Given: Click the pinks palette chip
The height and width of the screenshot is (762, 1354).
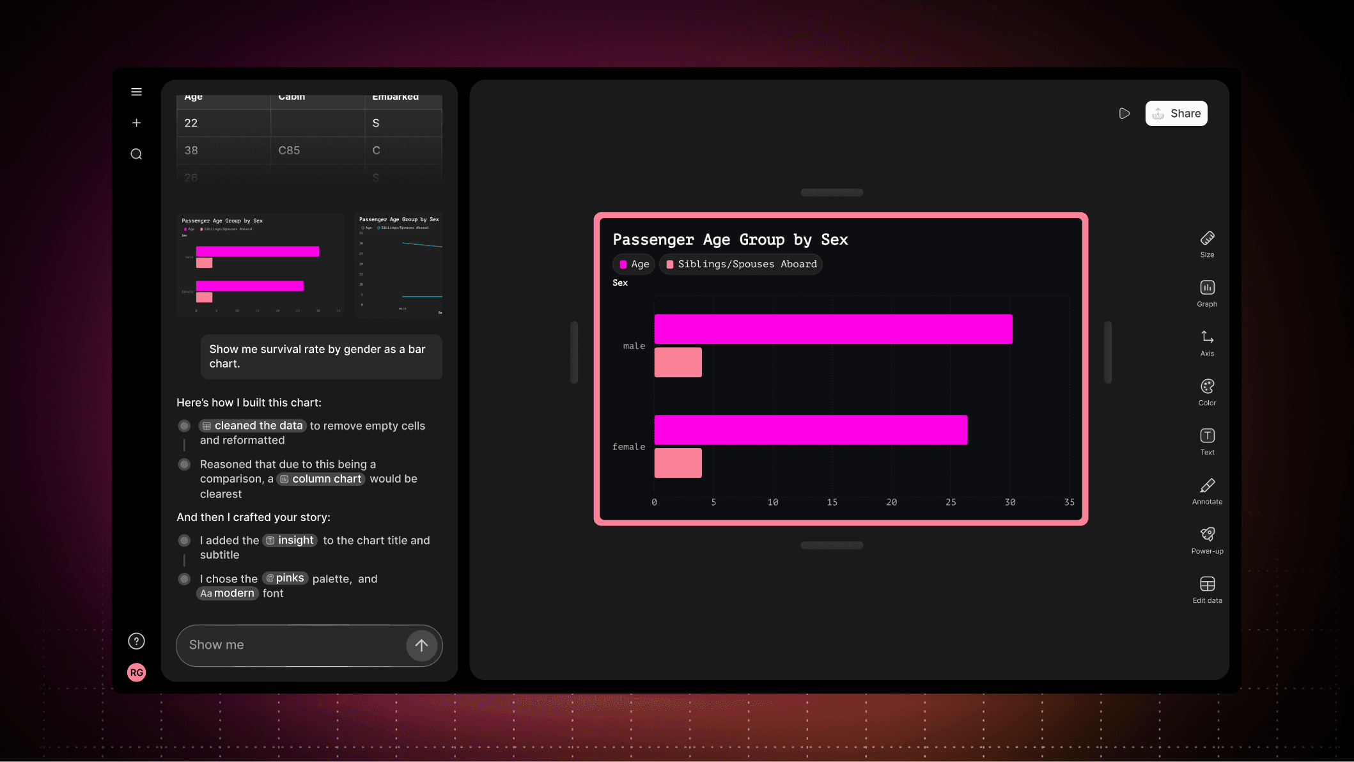Looking at the screenshot, I should pyautogui.click(x=285, y=578).
